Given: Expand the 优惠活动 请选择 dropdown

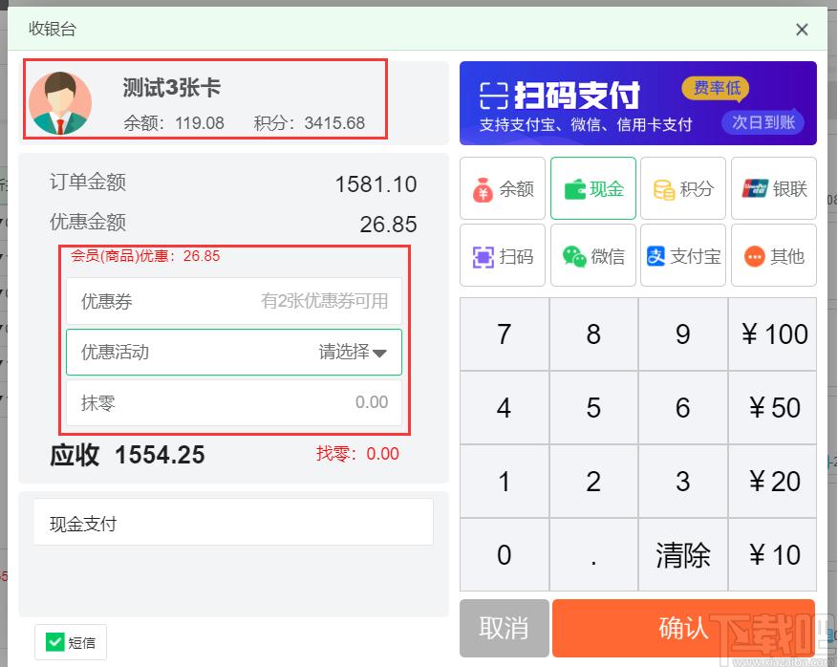Looking at the screenshot, I should (x=234, y=352).
